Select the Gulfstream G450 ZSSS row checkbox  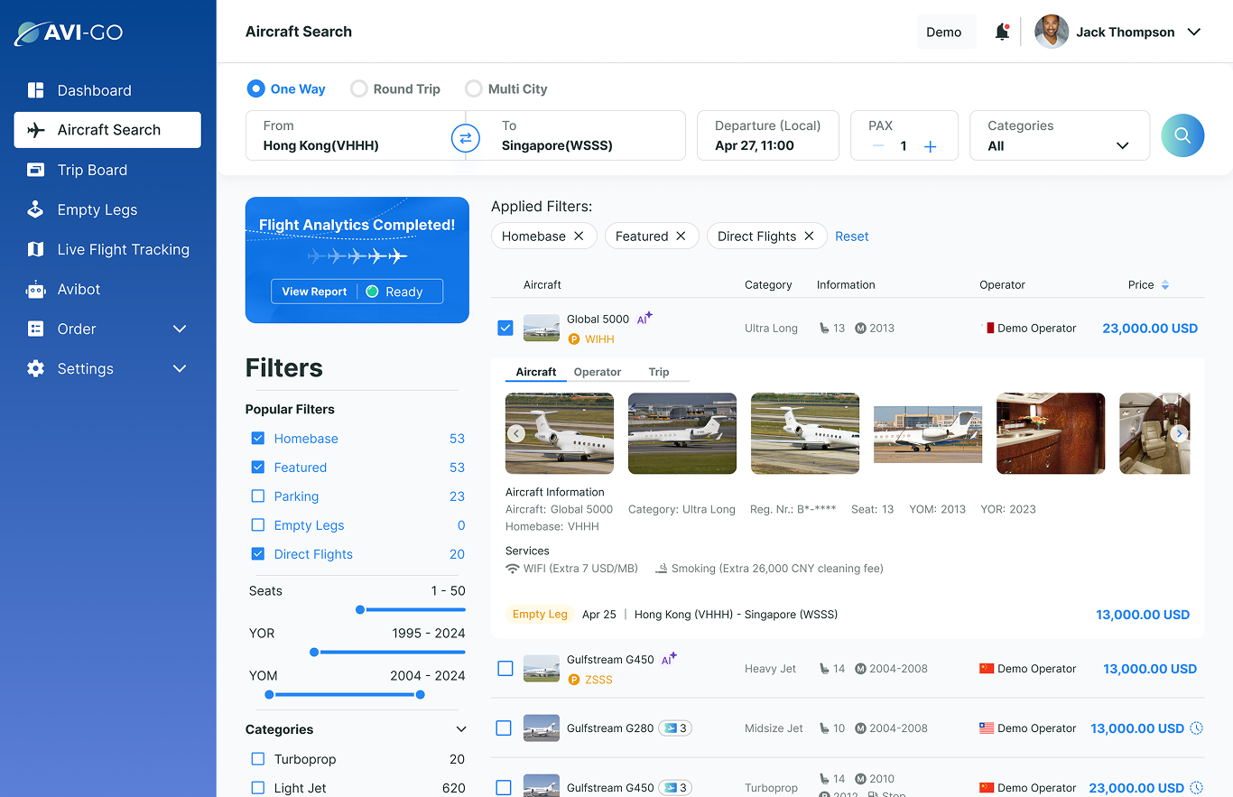pyautogui.click(x=505, y=669)
